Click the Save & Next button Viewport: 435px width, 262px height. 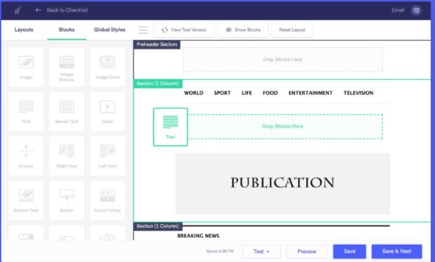click(x=397, y=252)
